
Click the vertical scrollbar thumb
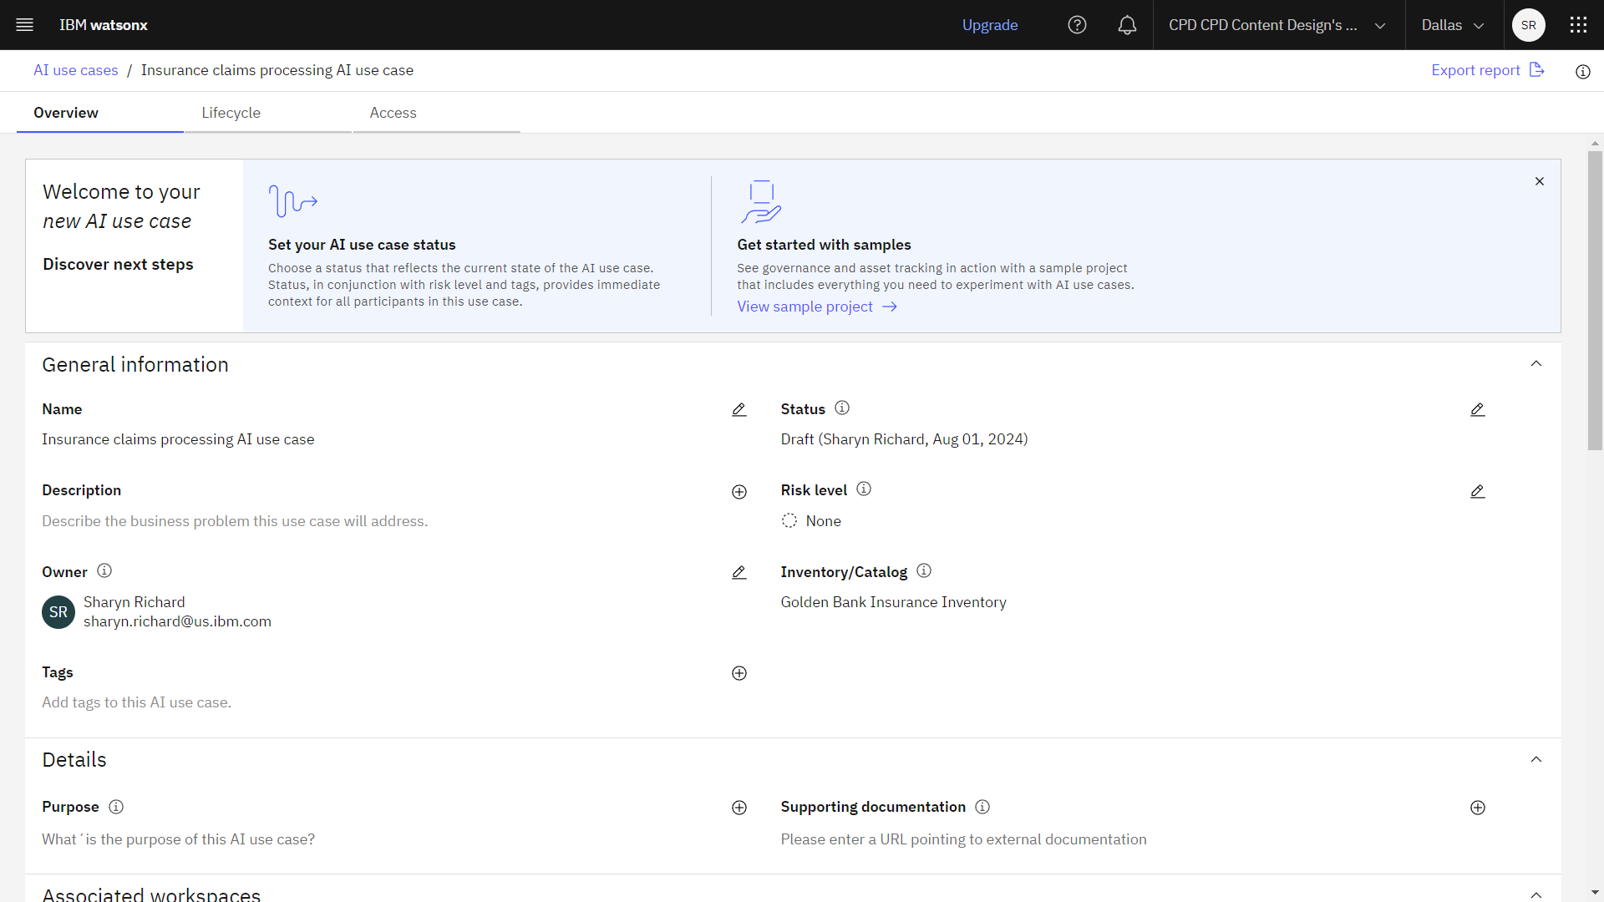1596,301
